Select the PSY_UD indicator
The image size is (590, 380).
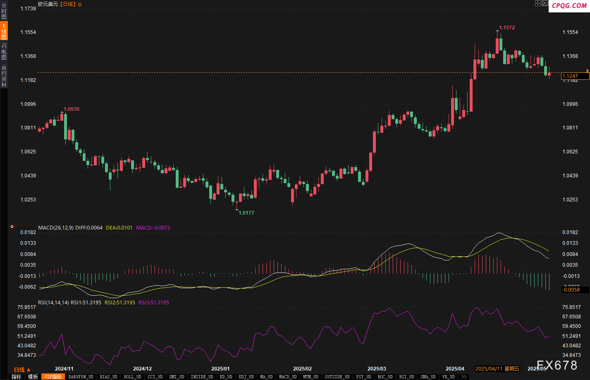click(363, 377)
